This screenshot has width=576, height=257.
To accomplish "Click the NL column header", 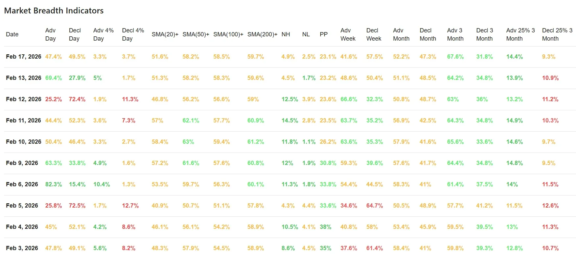I will pos(306,34).
